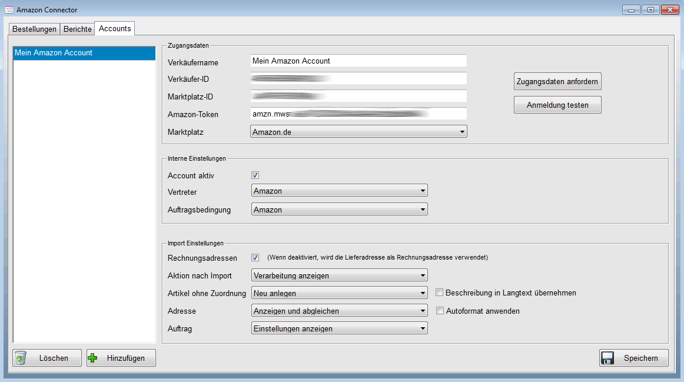Click the Auftragsbedingung label
The height and width of the screenshot is (382, 684).
[x=199, y=210]
